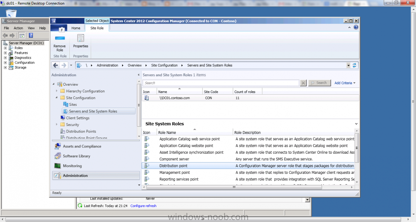Collapse the Administration navigation pane

139,75
